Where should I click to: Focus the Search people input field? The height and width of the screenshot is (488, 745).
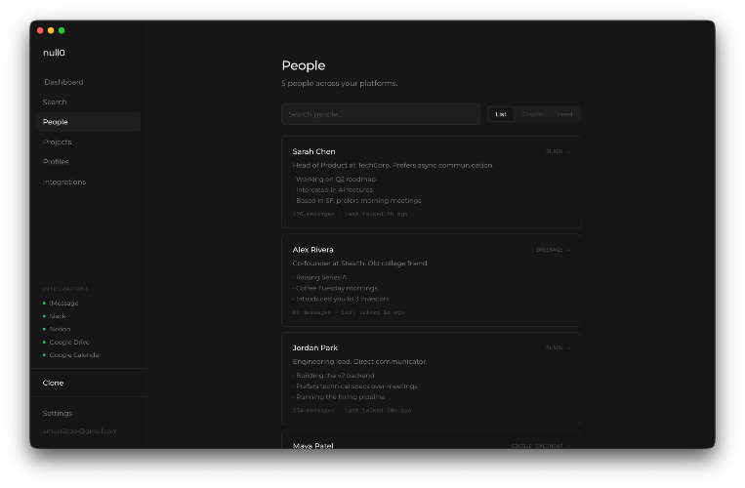[381, 114]
